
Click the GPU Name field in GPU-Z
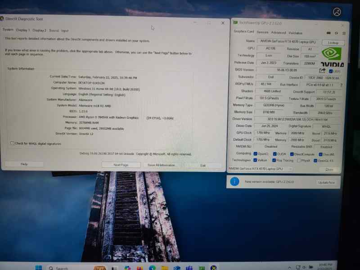[x=288, y=41]
